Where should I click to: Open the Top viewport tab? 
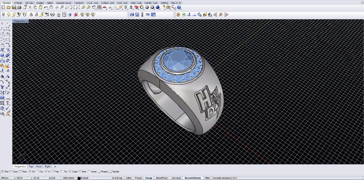(x=31, y=166)
